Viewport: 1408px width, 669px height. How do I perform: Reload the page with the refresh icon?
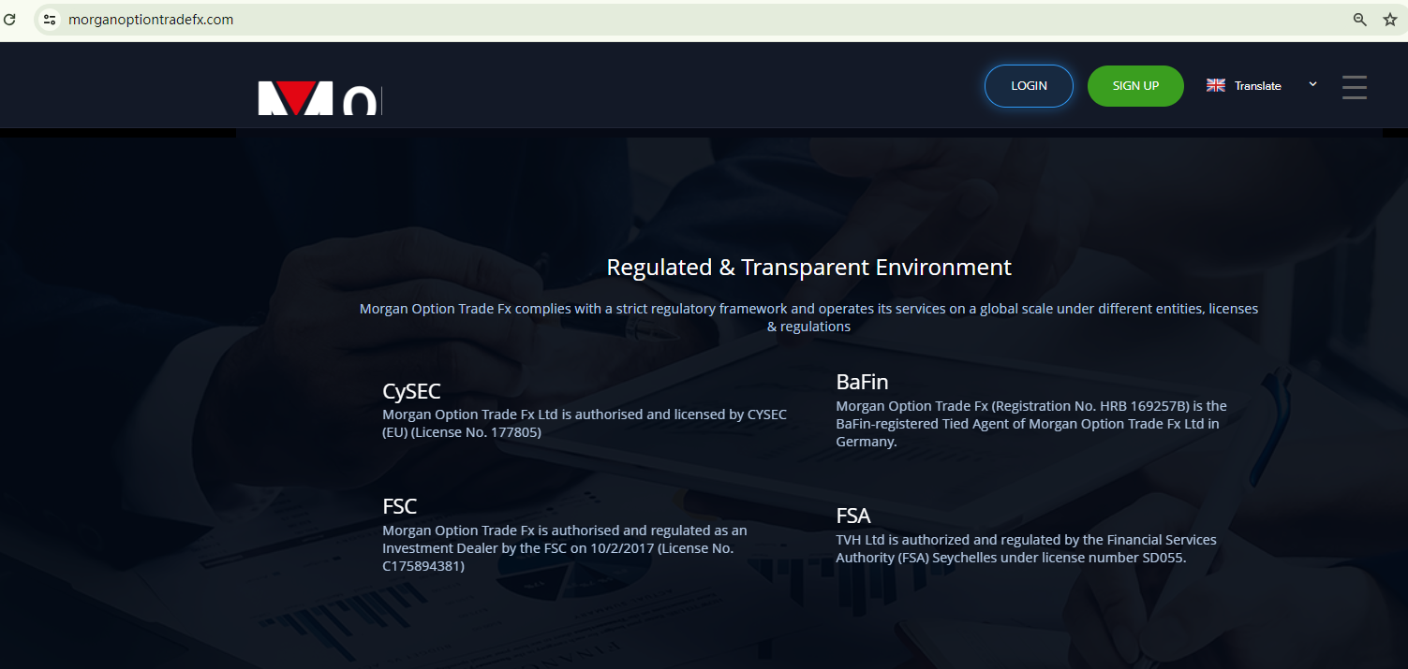coord(9,19)
